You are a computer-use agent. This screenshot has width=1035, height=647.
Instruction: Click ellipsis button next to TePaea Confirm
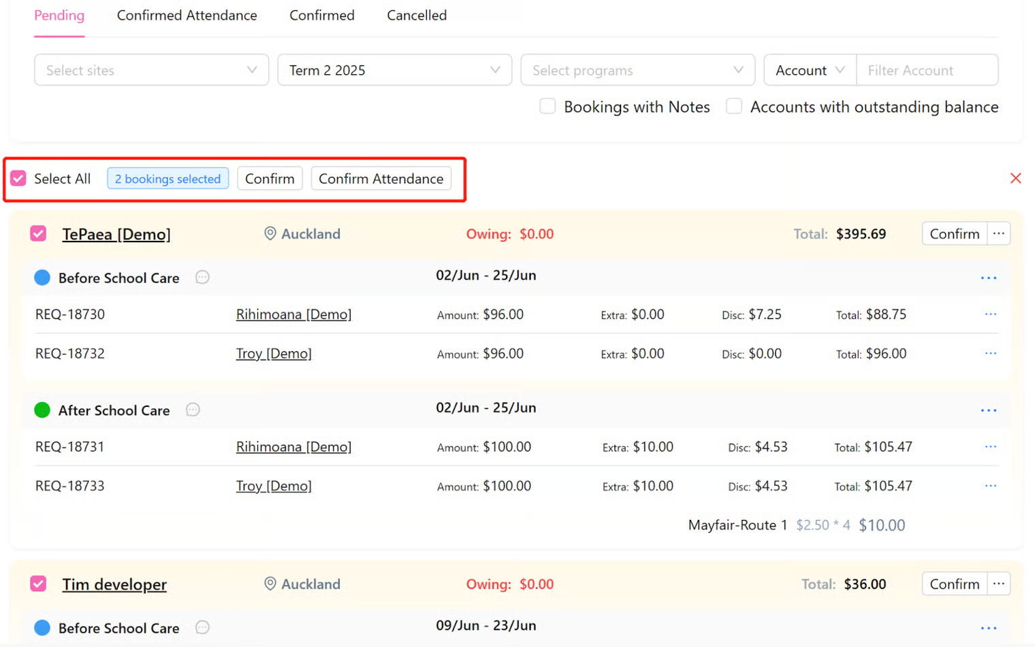[x=998, y=233]
